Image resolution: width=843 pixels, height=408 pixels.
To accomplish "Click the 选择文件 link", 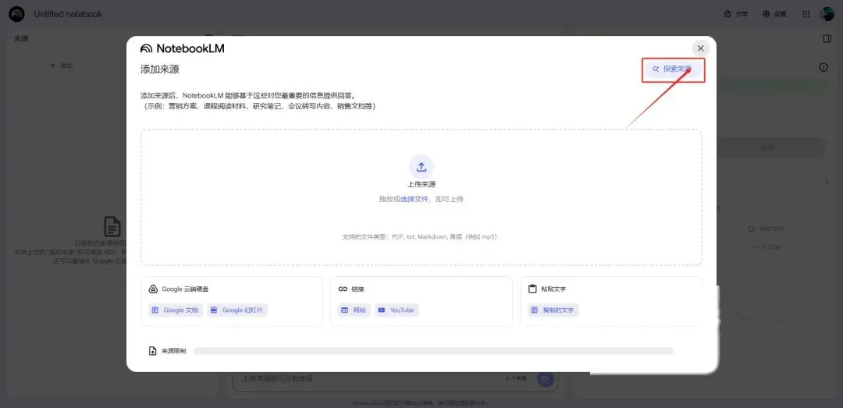I will pos(414,199).
